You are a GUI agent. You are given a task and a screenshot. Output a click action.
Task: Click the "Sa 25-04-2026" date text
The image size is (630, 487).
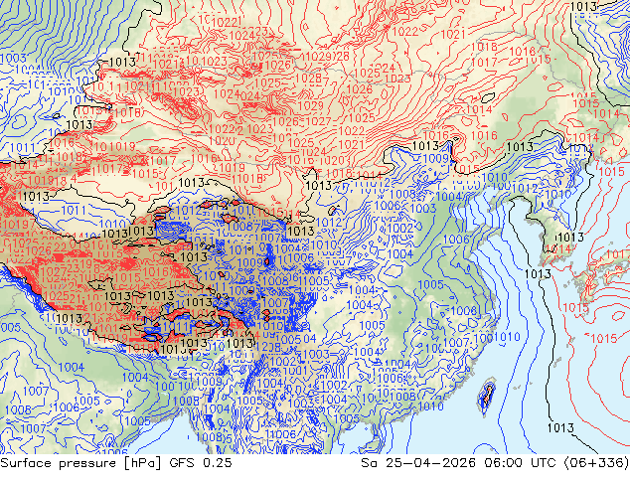(417, 463)
